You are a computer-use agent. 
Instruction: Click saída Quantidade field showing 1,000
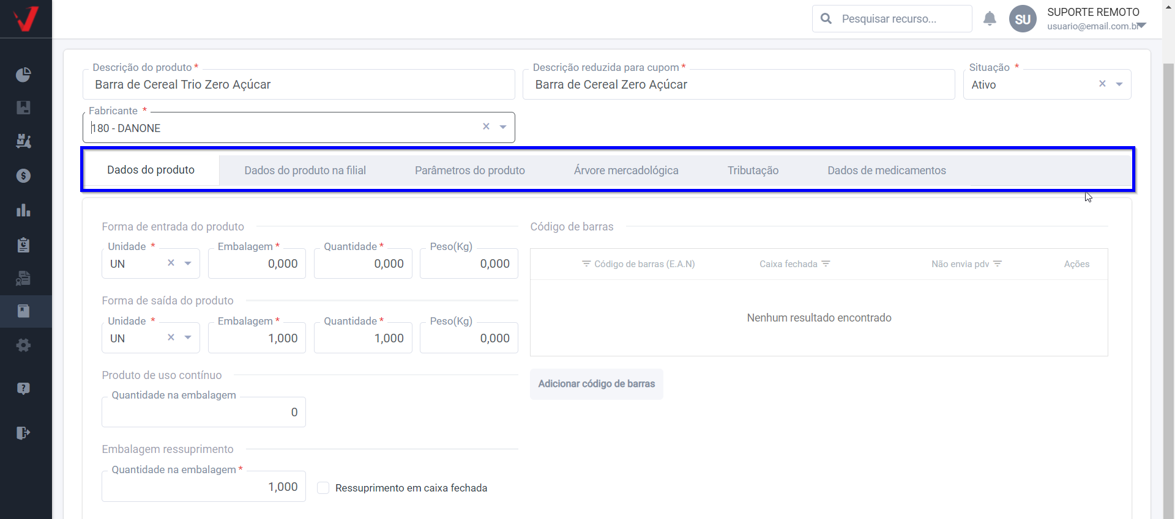363,338
